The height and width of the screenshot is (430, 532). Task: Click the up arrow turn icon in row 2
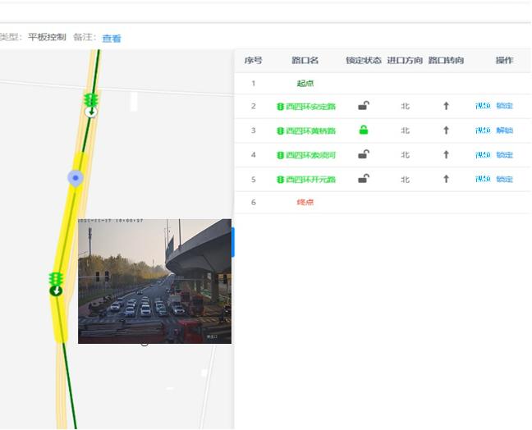click(x=446, y=106)
